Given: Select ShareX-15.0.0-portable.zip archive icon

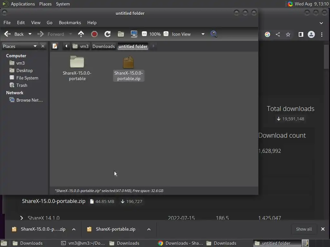Looking at the screenshot, I should point(128,62).
